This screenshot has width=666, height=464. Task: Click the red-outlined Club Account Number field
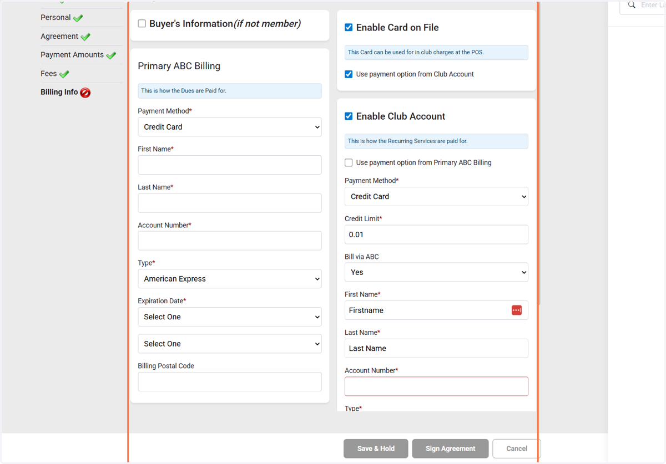coord(436,386)
